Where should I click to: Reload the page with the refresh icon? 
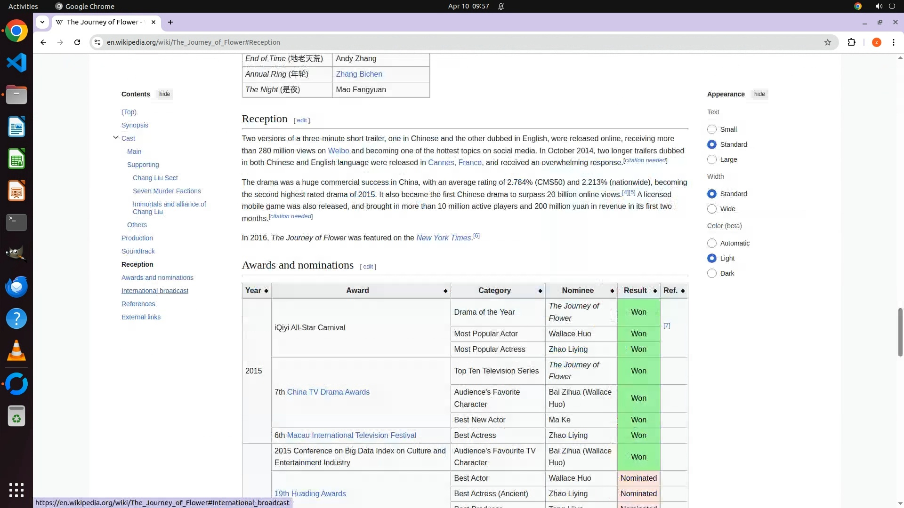pyautogui.click(x=77, y=42)
